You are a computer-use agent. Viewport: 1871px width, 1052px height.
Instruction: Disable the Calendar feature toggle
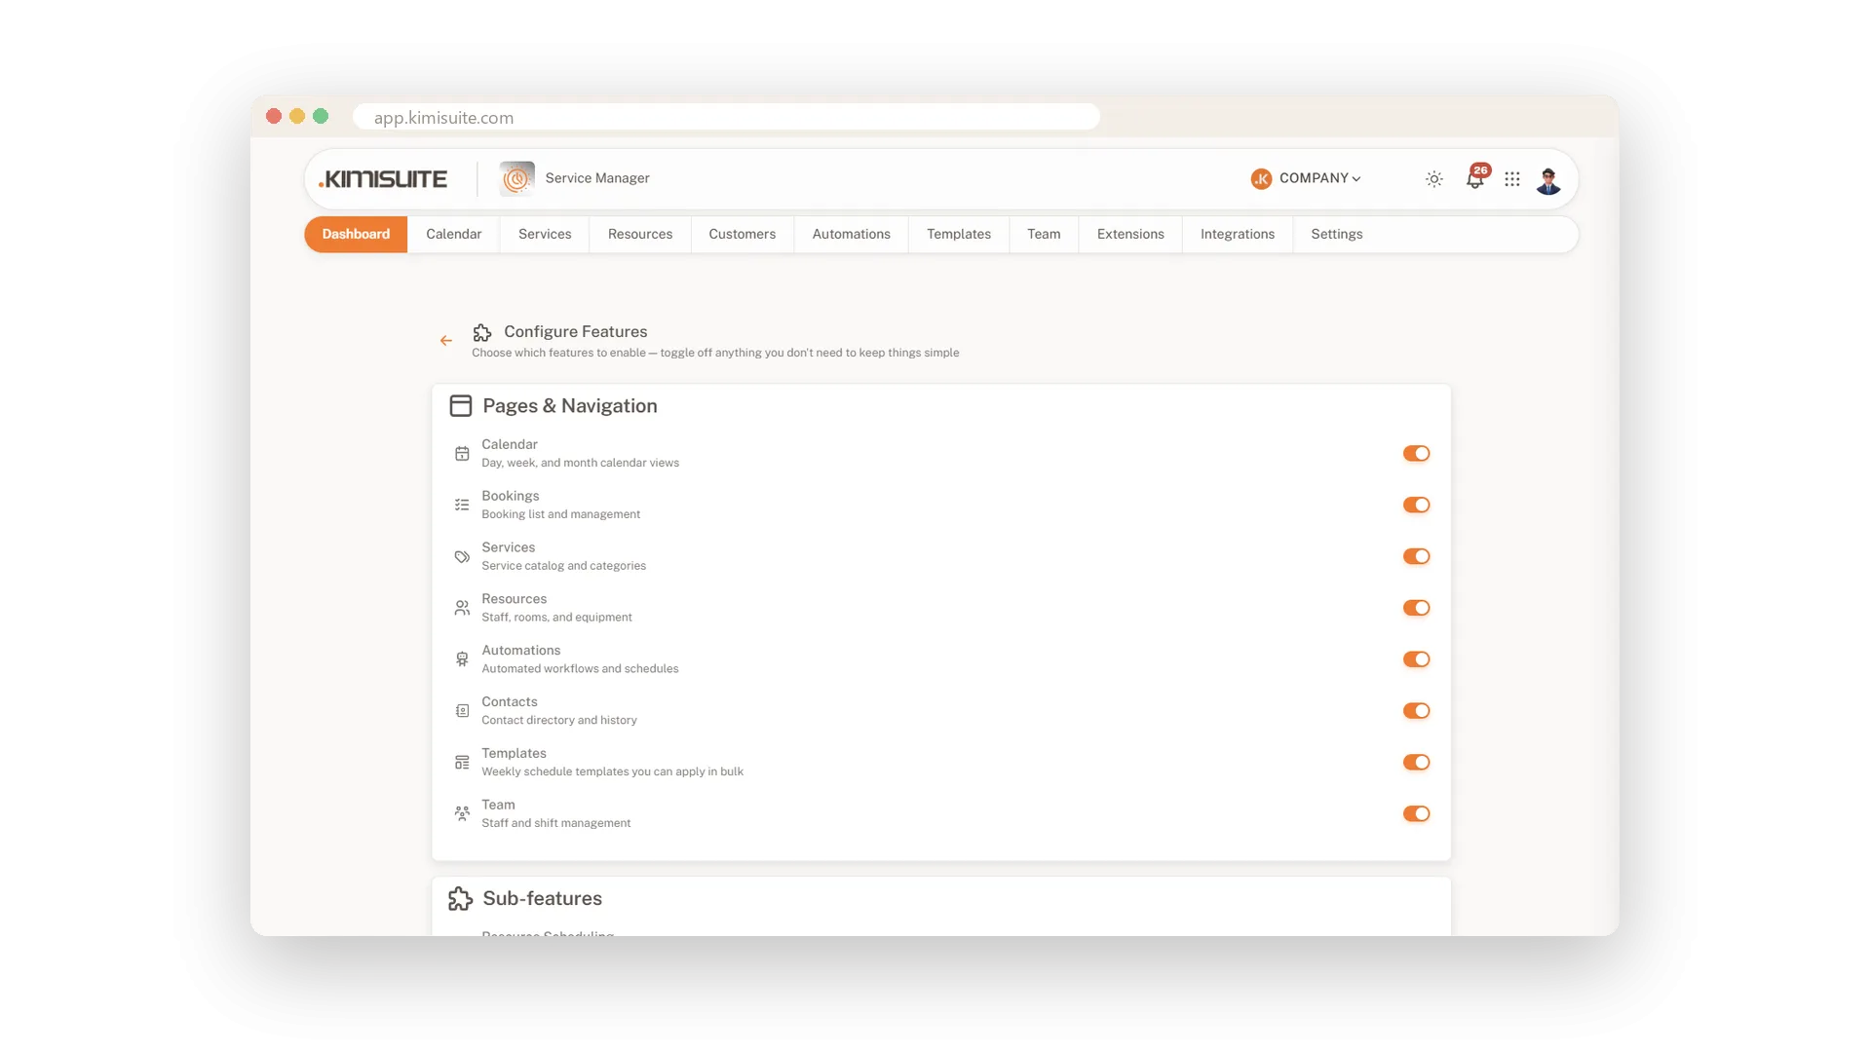click(x=1416, y=454)
